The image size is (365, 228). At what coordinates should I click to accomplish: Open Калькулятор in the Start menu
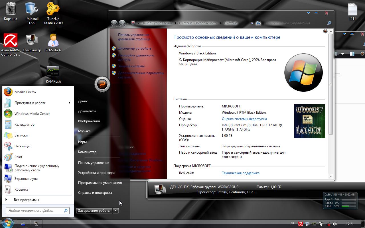(38, 125)
